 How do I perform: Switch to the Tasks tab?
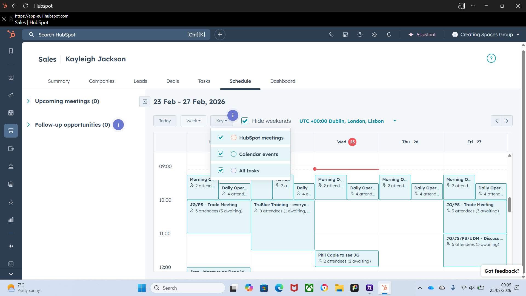click(x=204, y=81)
